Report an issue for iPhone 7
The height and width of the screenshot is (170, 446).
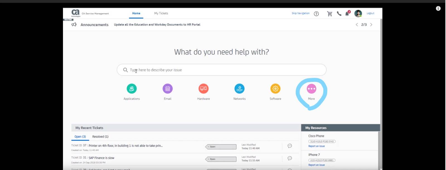tap(316, 165)
